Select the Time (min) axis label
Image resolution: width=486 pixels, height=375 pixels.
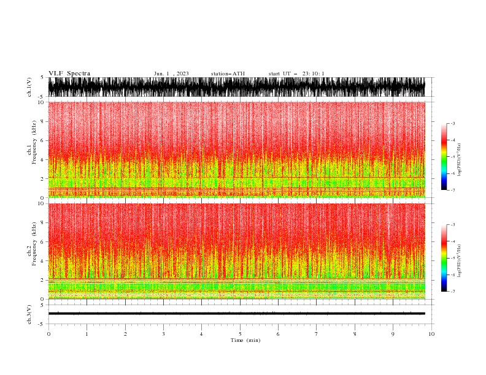point(245,340)
